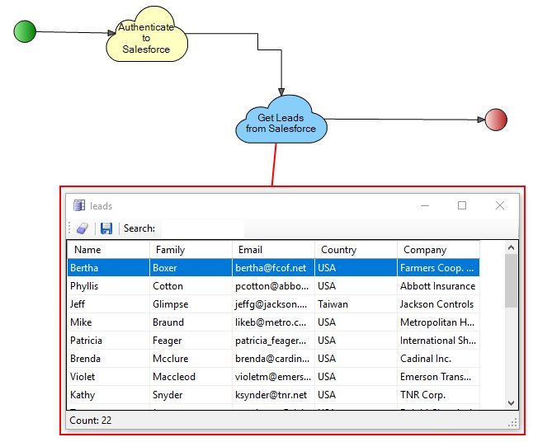Click the International Sh... company cell
This screenshot has height=442, width=533.
[x=438, y=341]
